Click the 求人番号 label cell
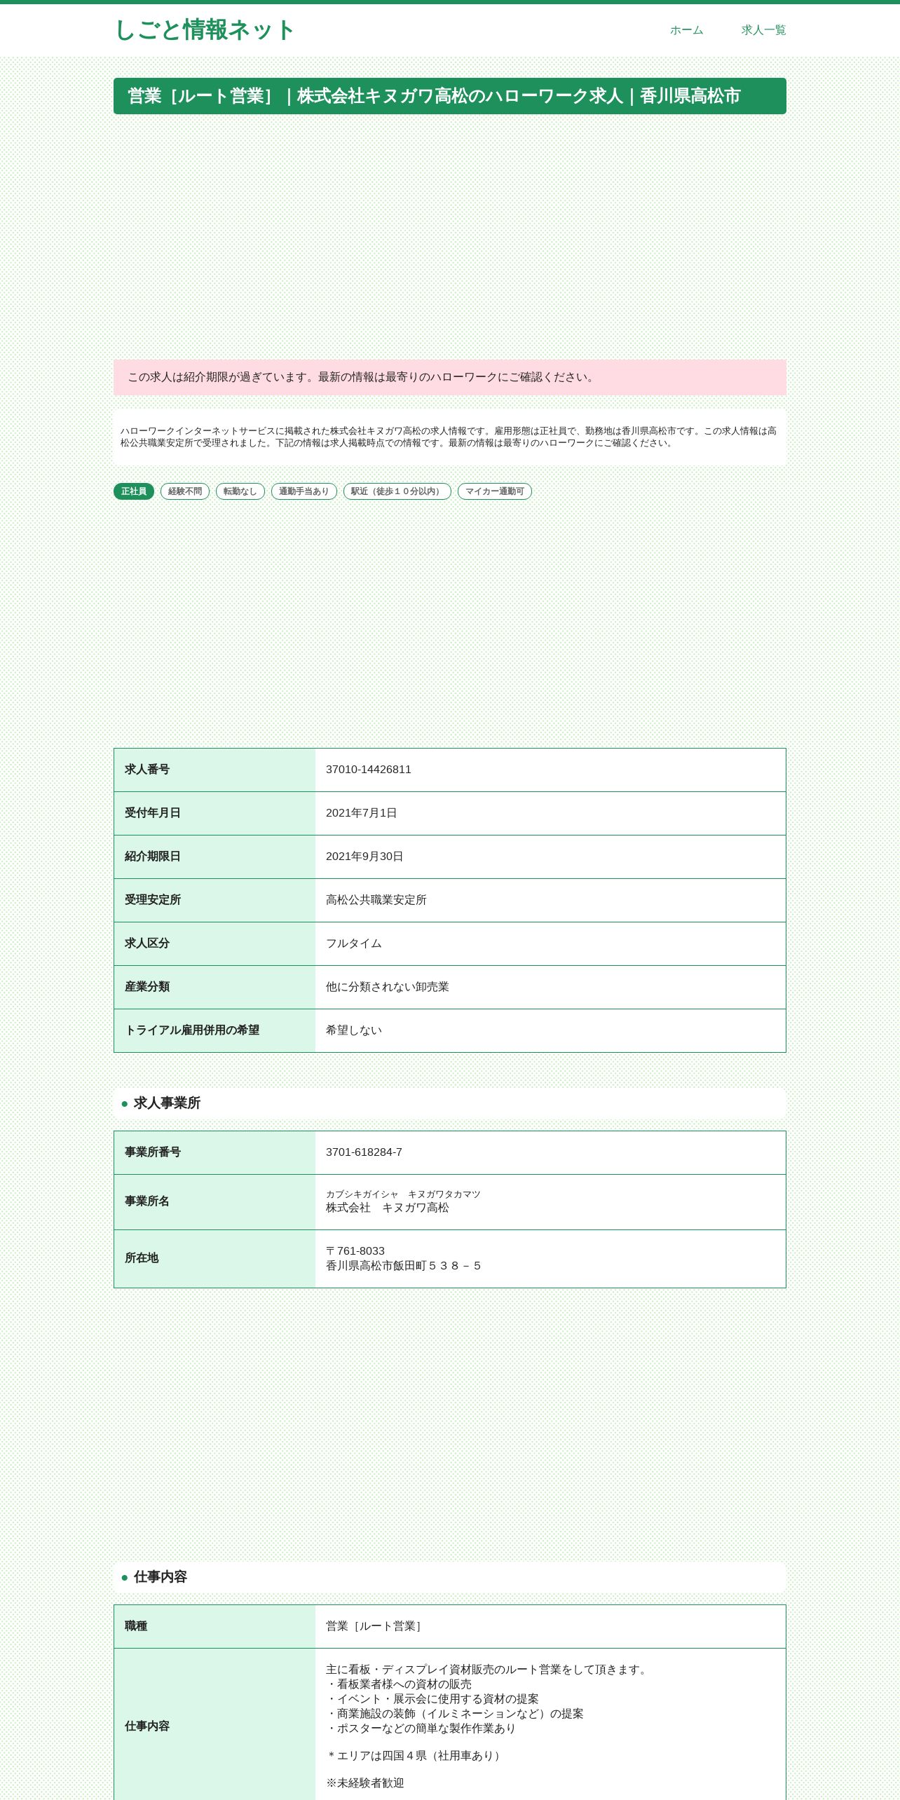This screenshot has height=1800, width=900. [214, 770]
